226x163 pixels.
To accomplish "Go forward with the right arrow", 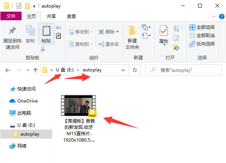I will point(19,70).
